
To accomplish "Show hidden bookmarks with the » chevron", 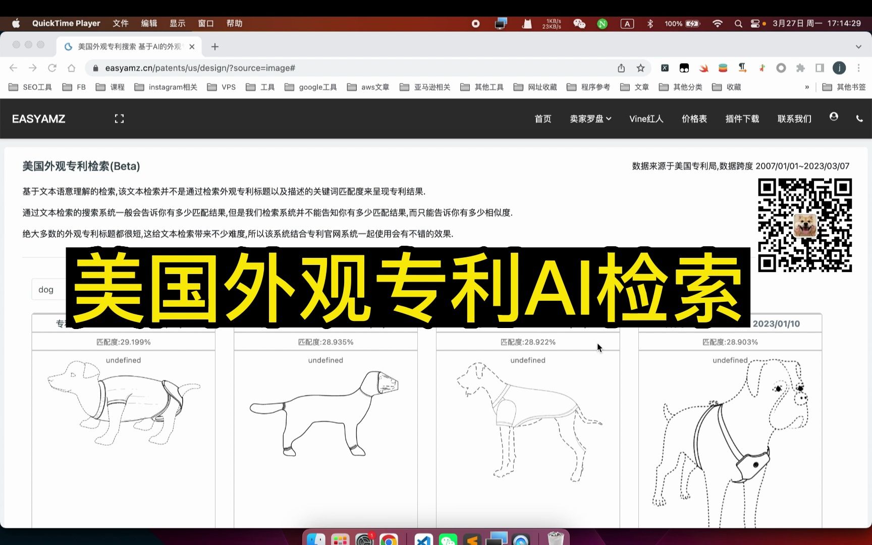I will (807, 87).
